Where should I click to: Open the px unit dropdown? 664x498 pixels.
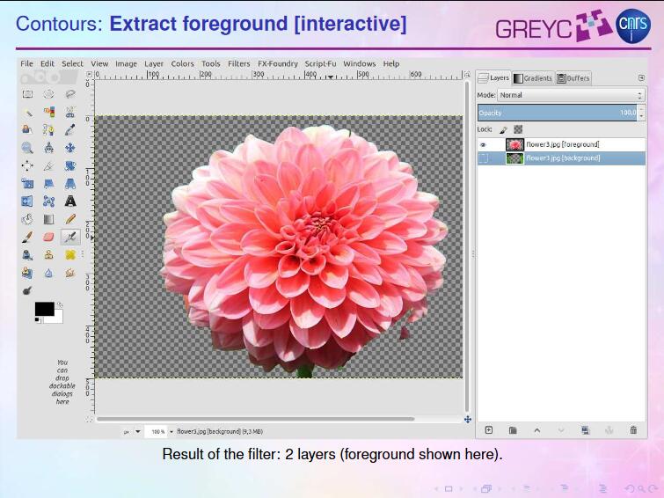point(130,432)
